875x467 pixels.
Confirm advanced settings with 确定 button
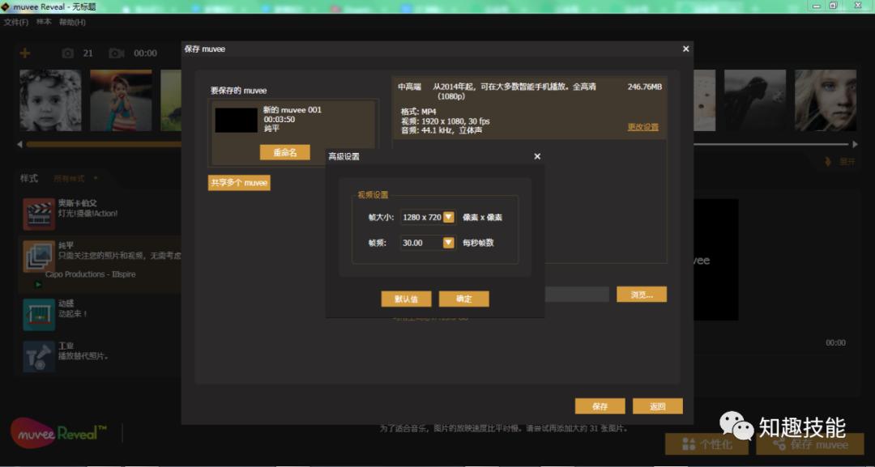[463, 299]
